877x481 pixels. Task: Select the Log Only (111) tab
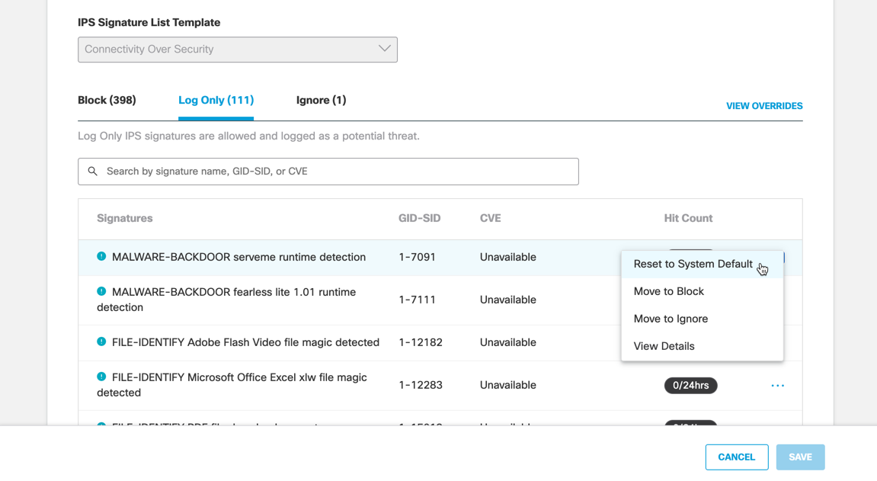pos(216,100)
